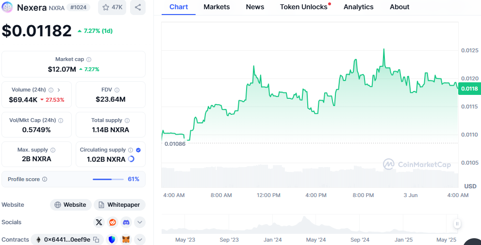This screenshot has width=481, height=245.
Task: Switch to the Markets tab
Action: pyautogui.click(x=216, y=7)
